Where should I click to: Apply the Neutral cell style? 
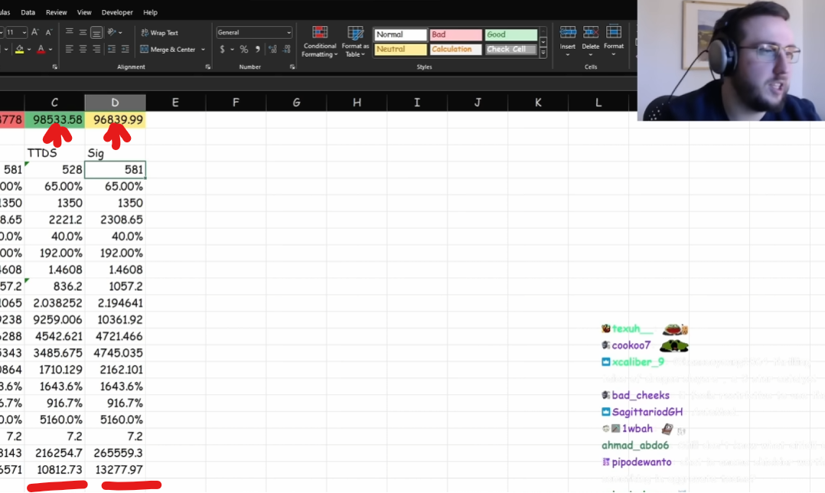[x=400, y=50]
